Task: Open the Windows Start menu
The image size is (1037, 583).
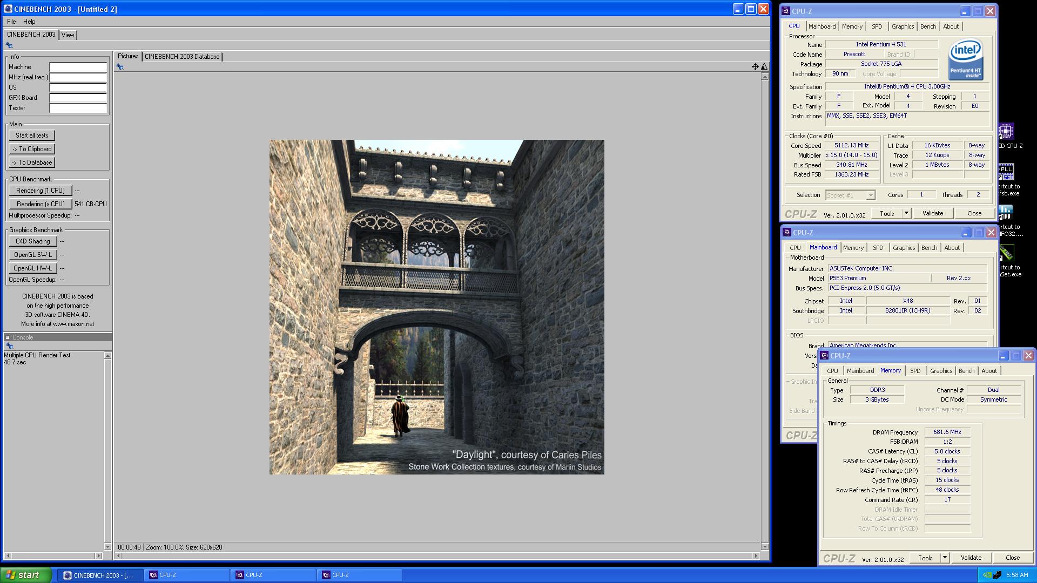Action: coord(26,575)
